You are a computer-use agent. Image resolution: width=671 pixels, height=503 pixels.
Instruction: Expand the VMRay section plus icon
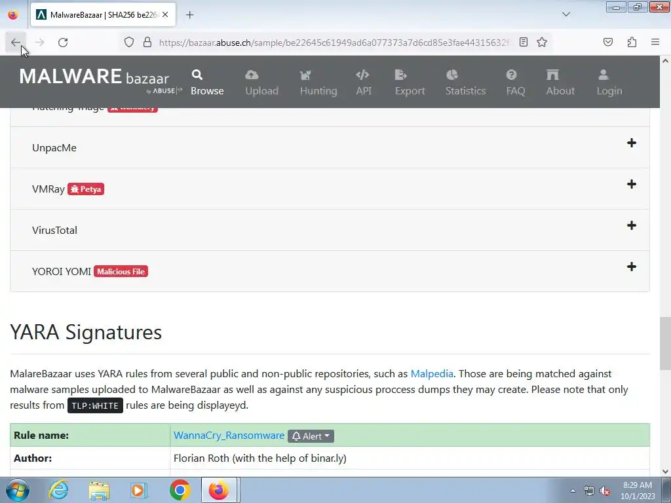(632, 184)
